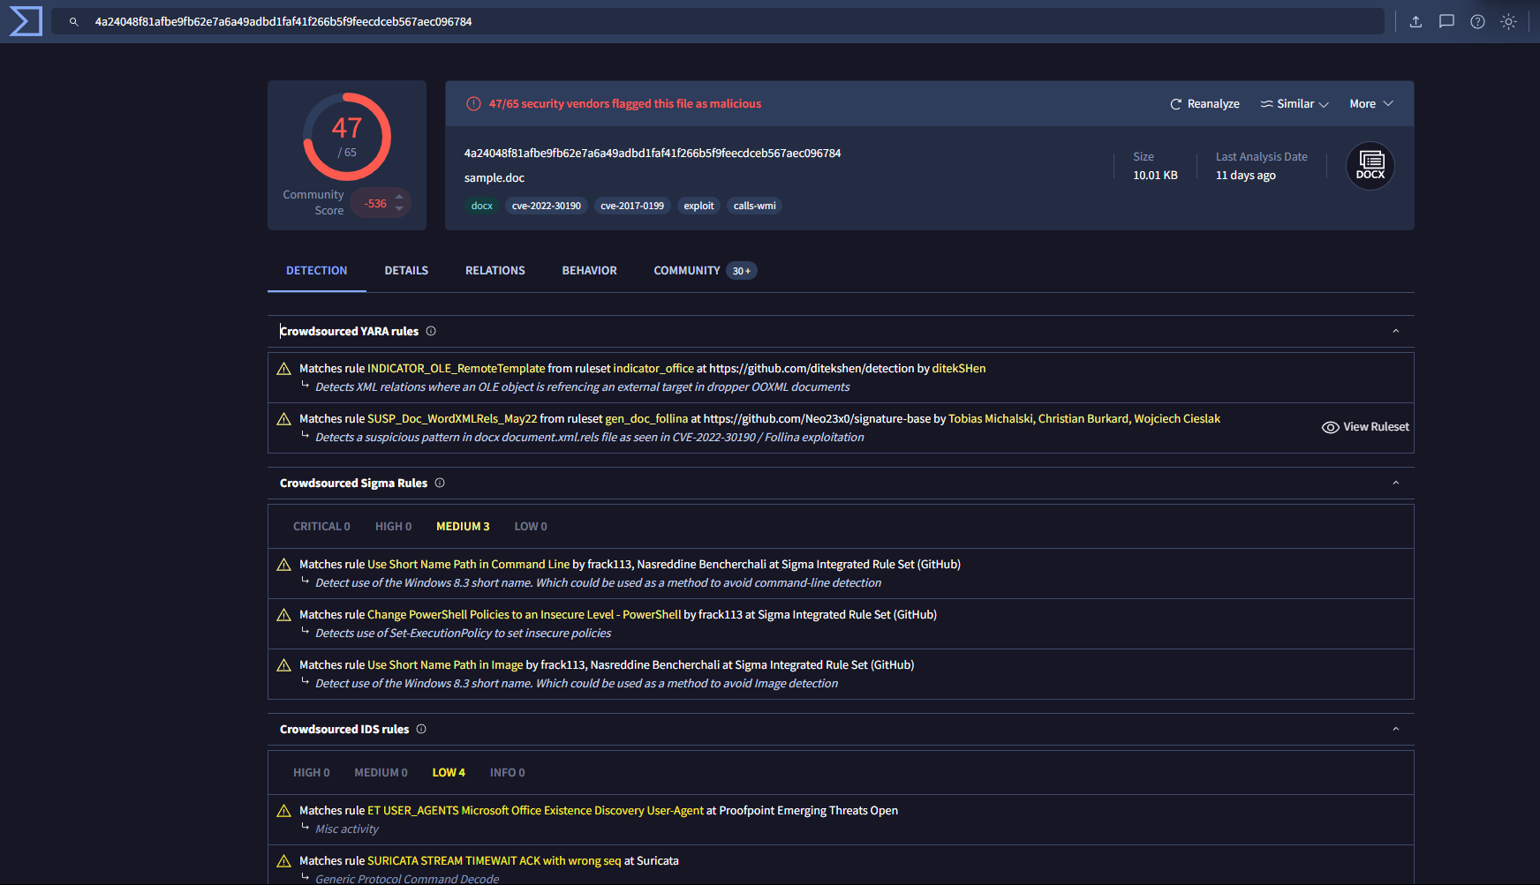The height and width of the screenshot is (885, 1540).
Task: Click the info icon beside Crowdsourced YARA rules
Action: tap(431, 332)
